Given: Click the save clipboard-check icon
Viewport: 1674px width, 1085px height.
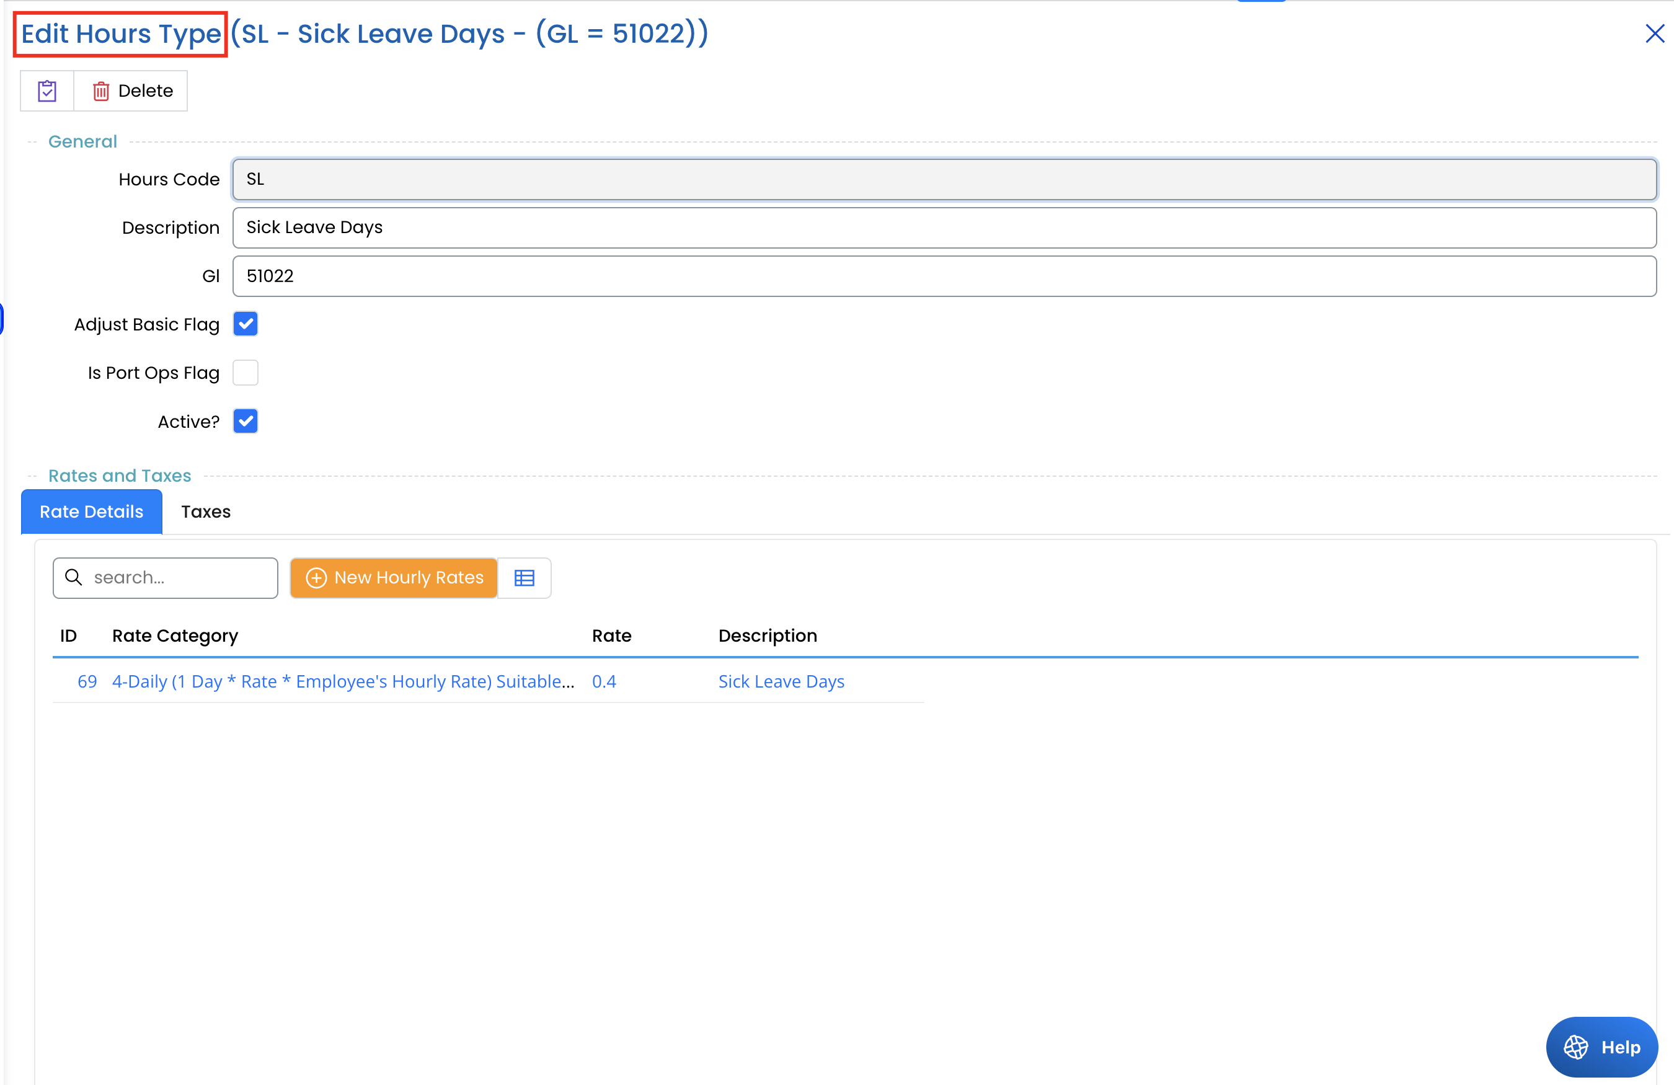Looking at the screenshot, I should click(47, 91).
